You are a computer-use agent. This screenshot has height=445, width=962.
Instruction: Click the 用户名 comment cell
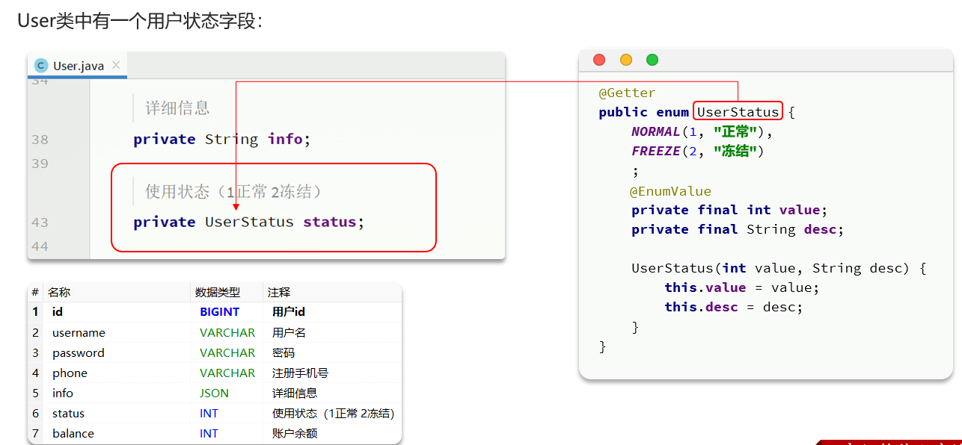pyautogui.click(x=289, y=332)
